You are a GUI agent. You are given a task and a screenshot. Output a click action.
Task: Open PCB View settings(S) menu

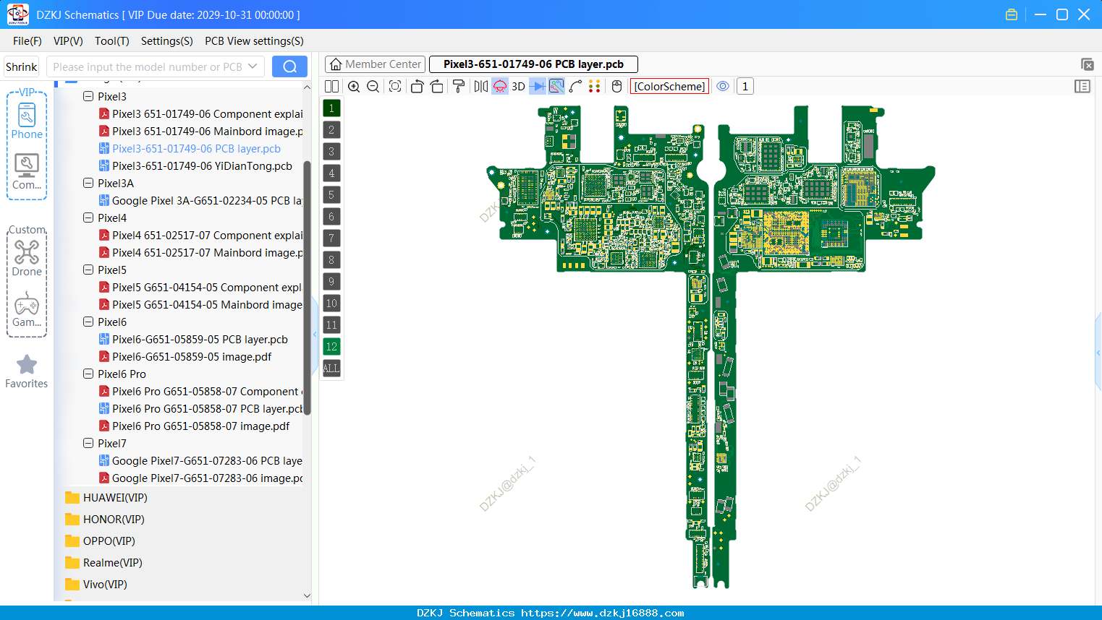pyautogui.click(x=254, y=41)
